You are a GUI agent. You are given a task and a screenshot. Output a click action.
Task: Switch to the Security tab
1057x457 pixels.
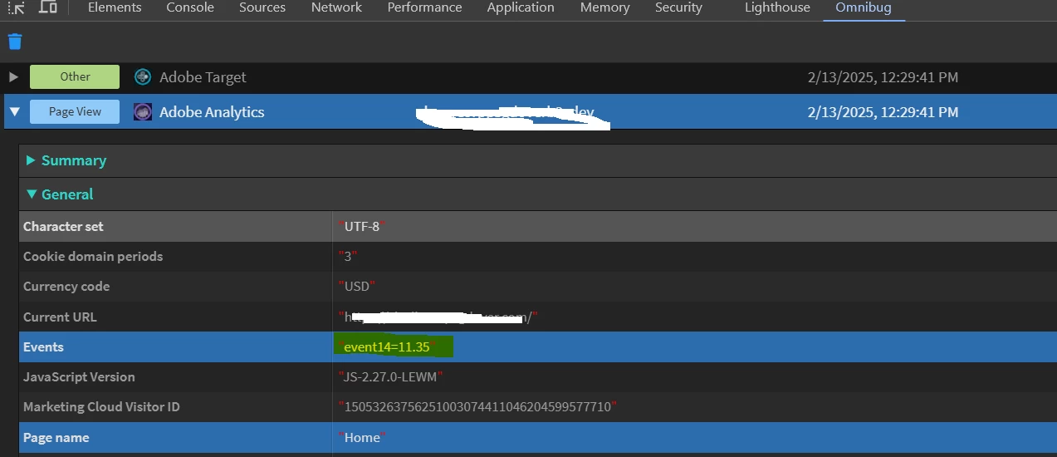[678, 7]
